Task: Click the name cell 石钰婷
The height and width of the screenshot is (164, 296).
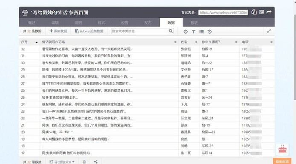Action: [186, 84]
